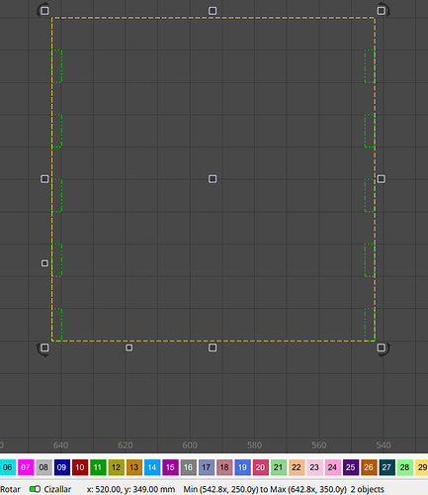Screen dimensions: 428x495
Task: Click the left-middle selection resize handle
Action: pos(44,179)
